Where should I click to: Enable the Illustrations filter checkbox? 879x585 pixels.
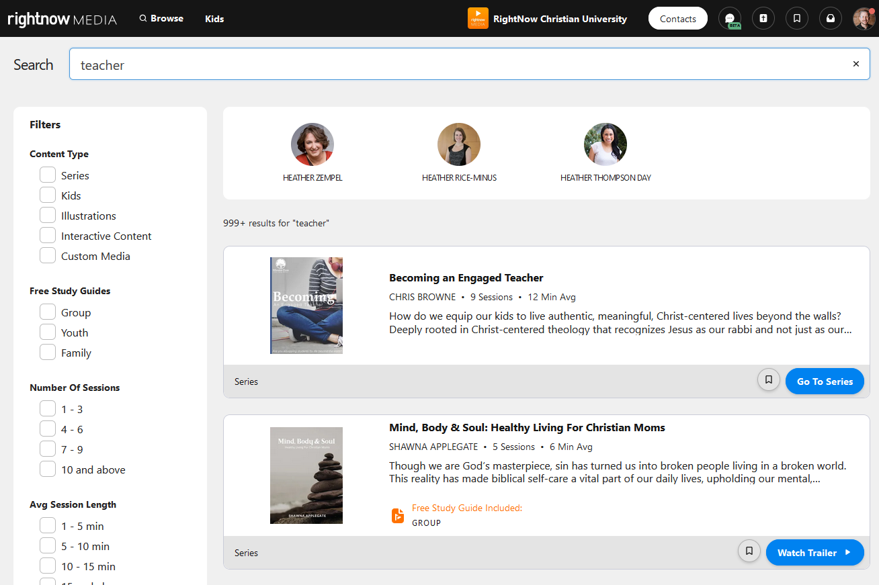pos(48,215)
